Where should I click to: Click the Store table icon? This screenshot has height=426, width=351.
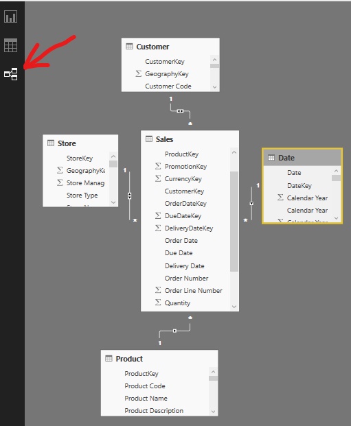coord(51,143)
